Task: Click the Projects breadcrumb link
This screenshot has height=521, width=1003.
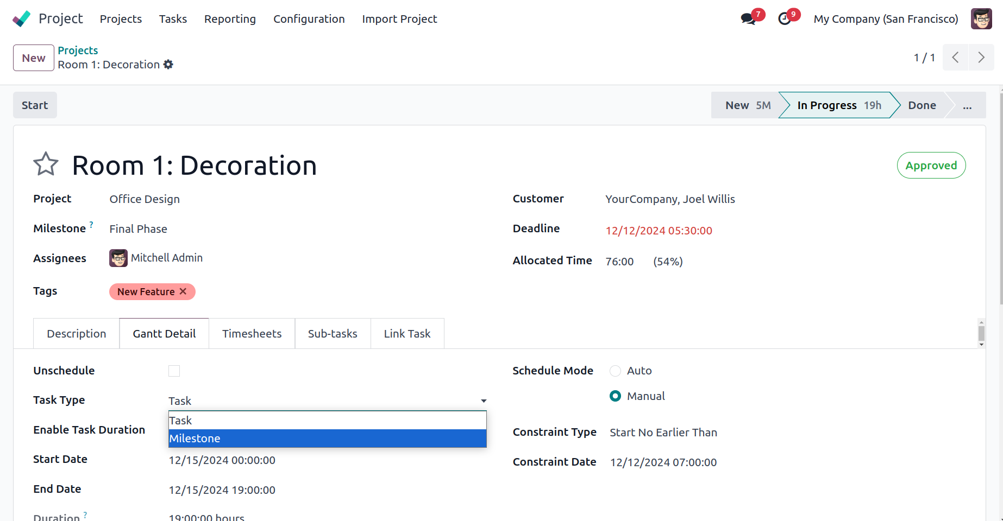Action: pyautogui.click(x=78, y=50)
